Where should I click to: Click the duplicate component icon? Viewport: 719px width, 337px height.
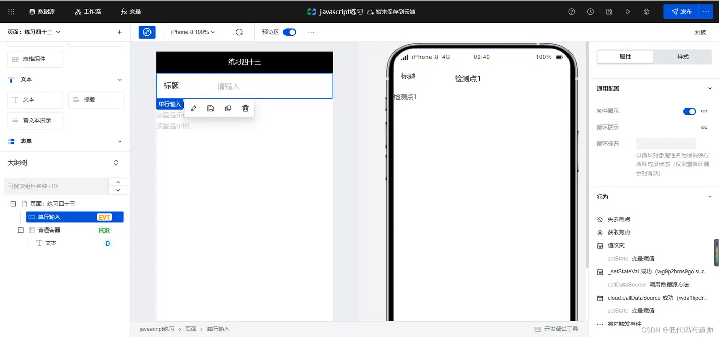tap(228, 108)
